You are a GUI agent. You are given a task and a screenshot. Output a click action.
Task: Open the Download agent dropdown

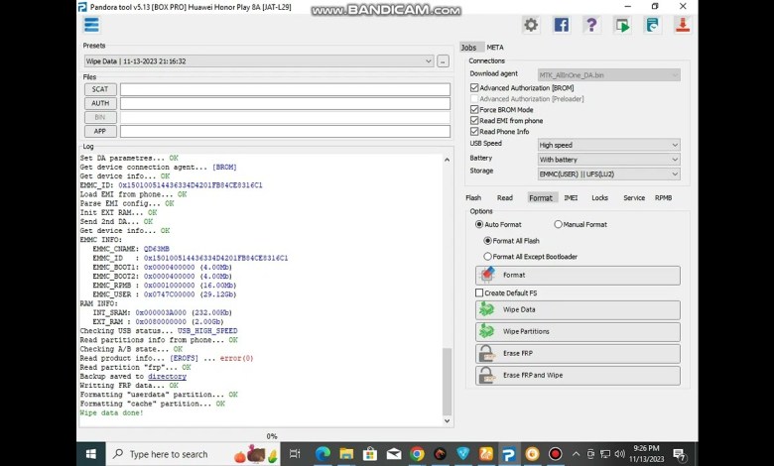(608, 75)
